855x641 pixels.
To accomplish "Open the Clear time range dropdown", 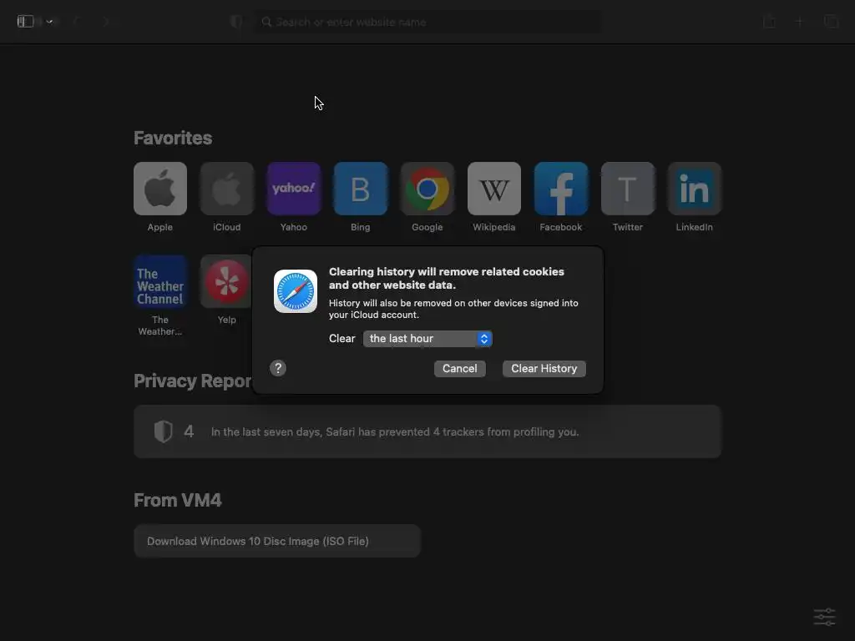I will pyautogui.click(x=427, y=339).
